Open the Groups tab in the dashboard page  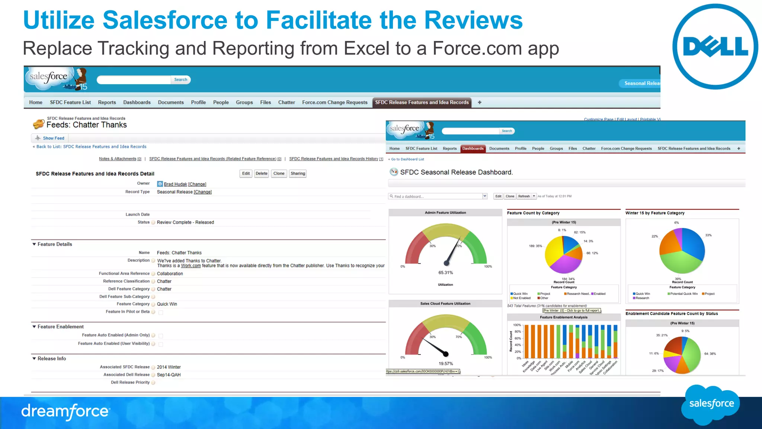click(556, 149)
